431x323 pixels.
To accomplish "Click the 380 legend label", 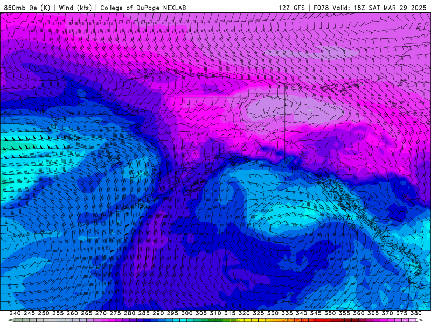I will 416,313.
